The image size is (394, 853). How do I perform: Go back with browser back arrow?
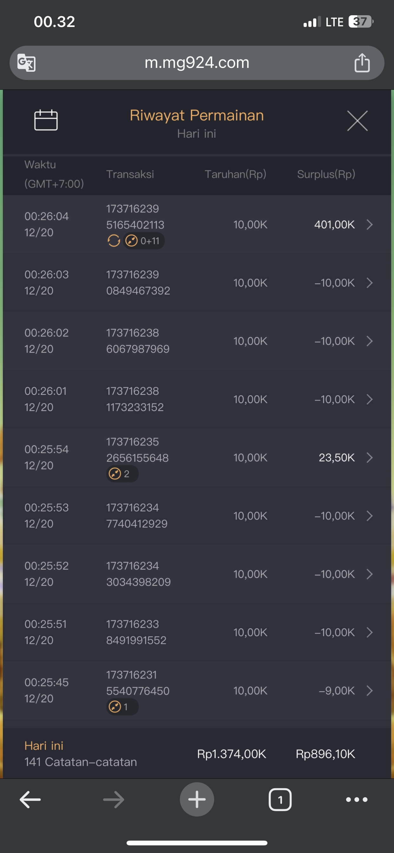[30, 800]
